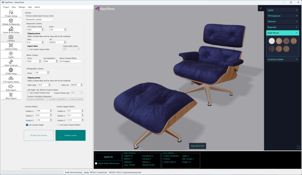Toggle Disable Builtin Web Browser checkbox
This screenshot has width=302, height=175.
[96, 163]
